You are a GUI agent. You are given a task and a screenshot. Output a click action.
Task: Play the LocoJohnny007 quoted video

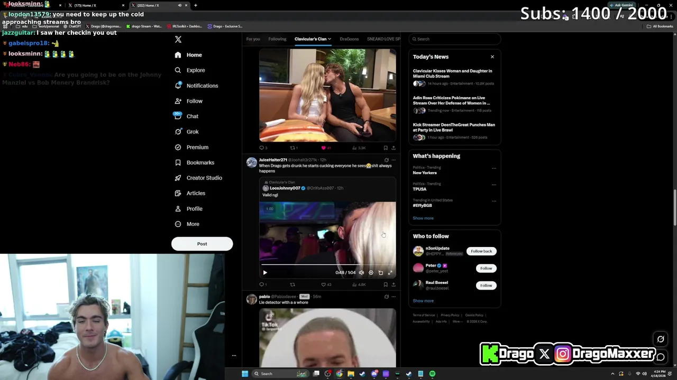[x=265, y=273]
